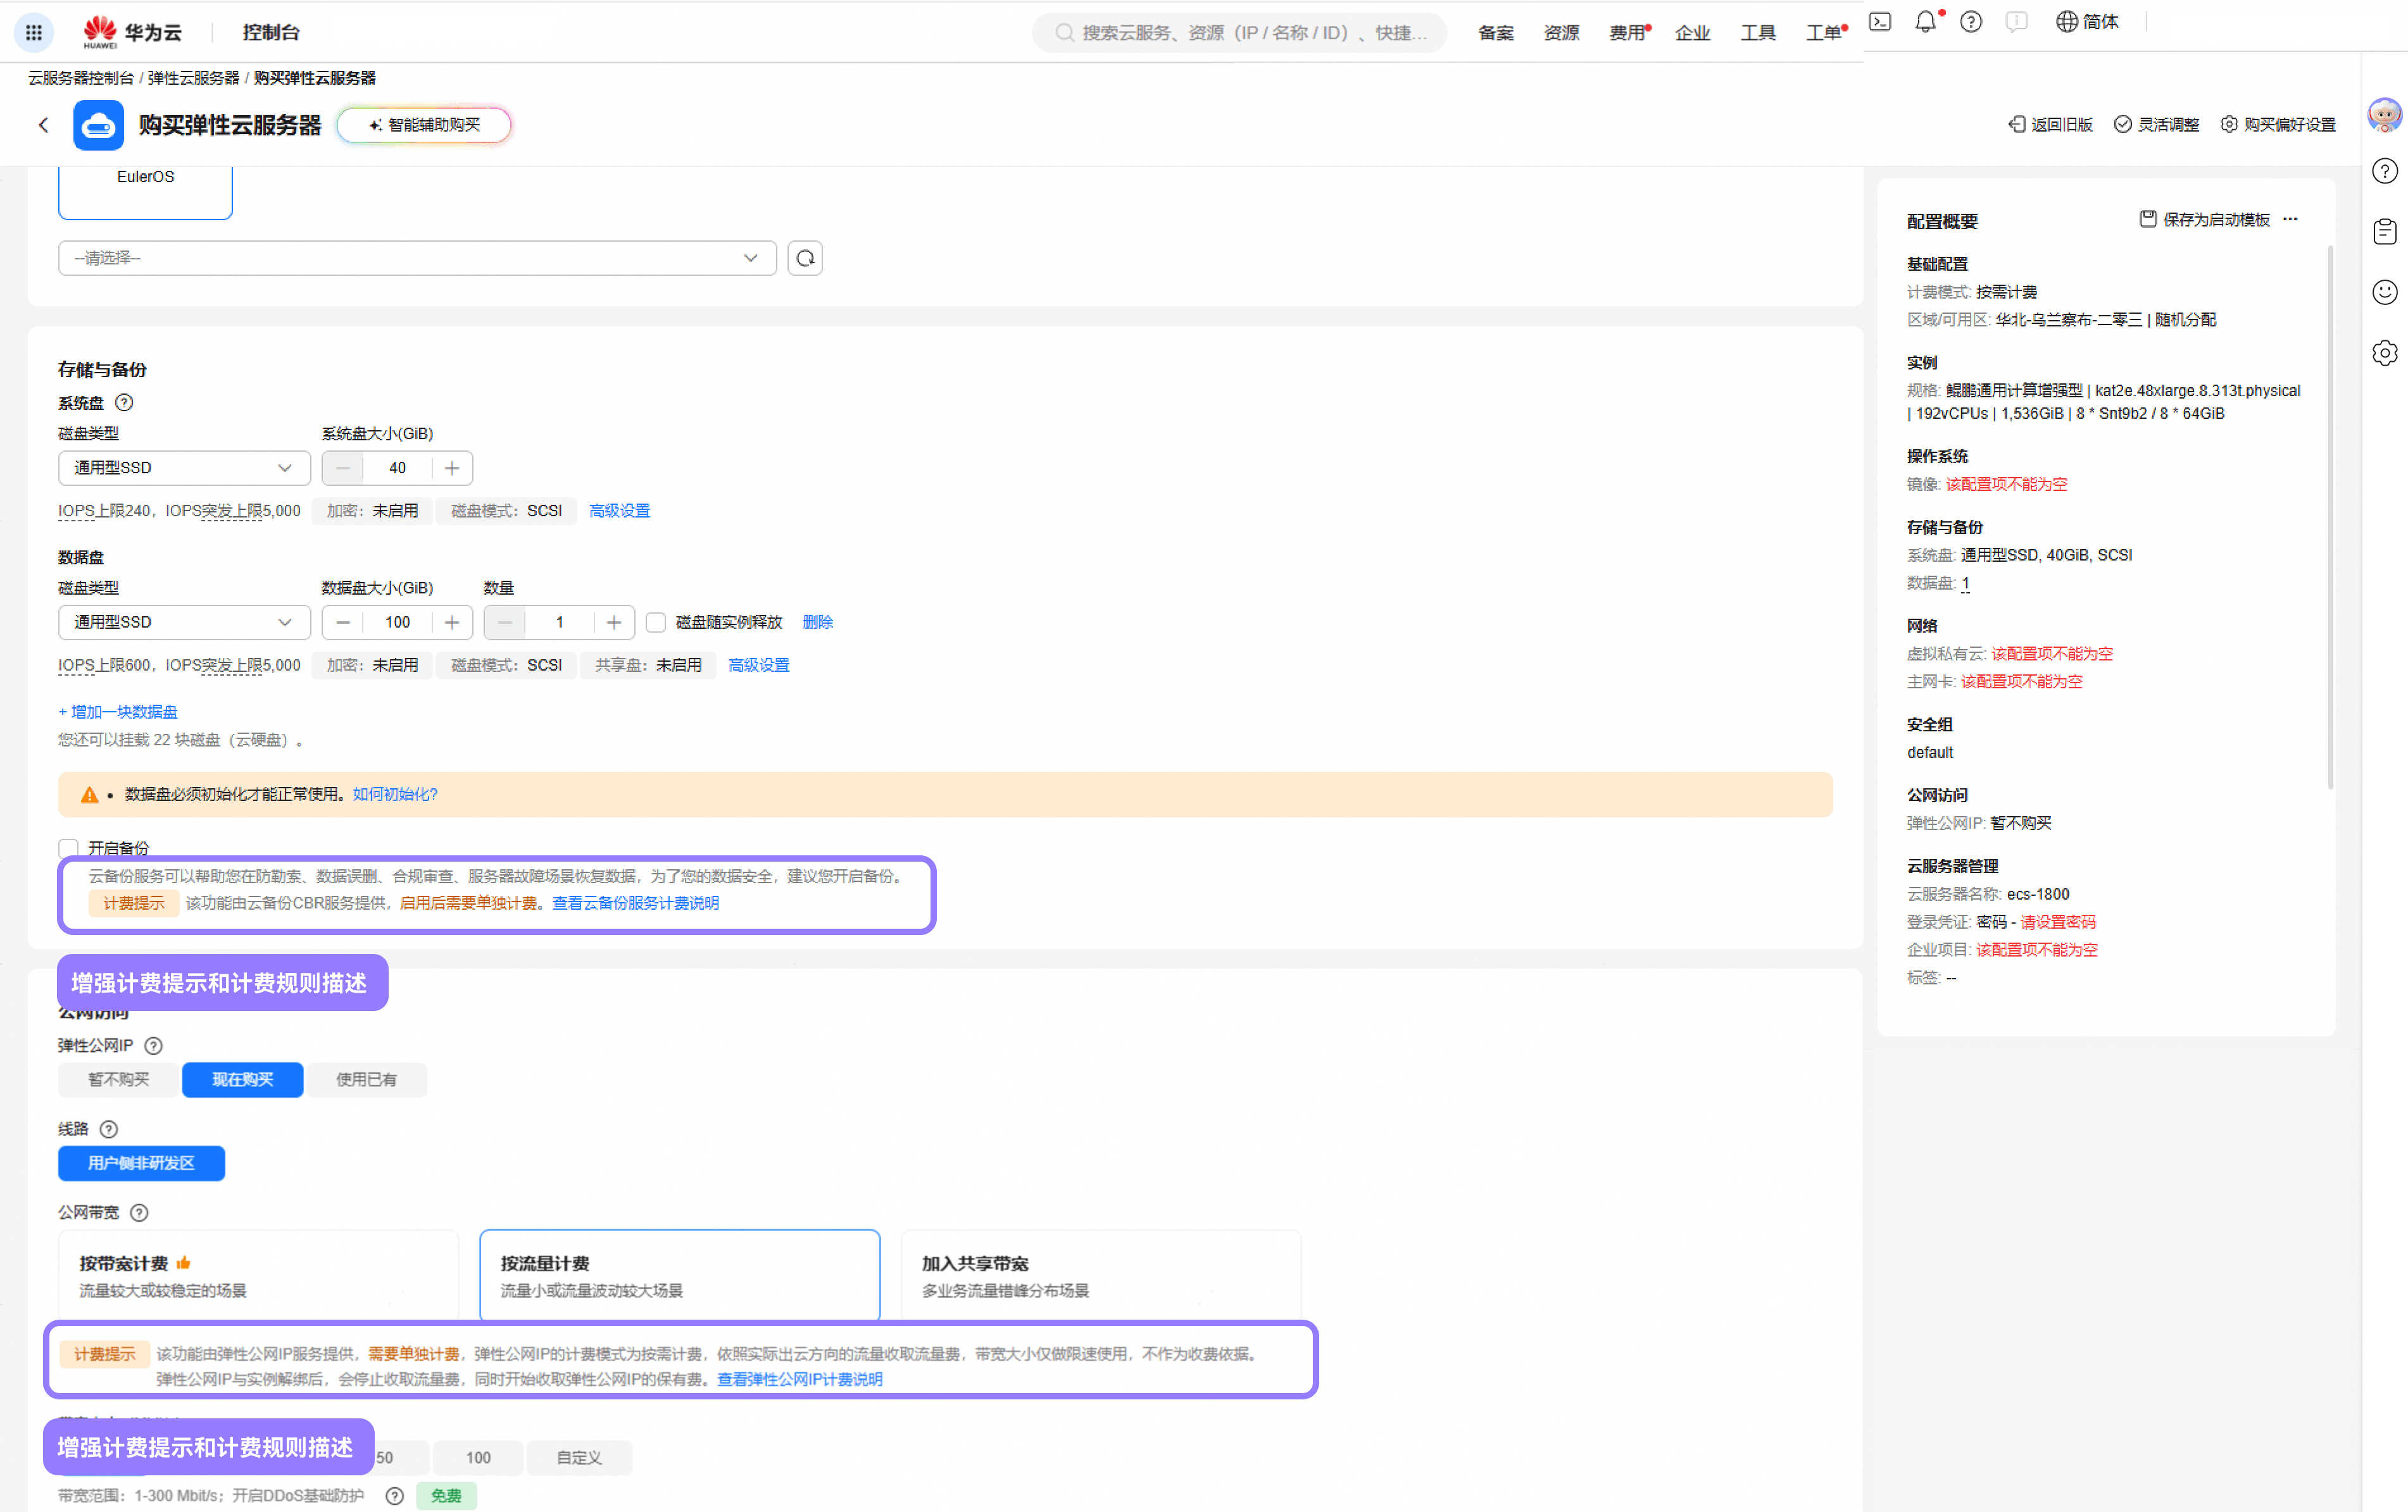2408x1512 pixels.
Task: Open system disk 通用型SSD type dropdown
Action: pos(185,469)
